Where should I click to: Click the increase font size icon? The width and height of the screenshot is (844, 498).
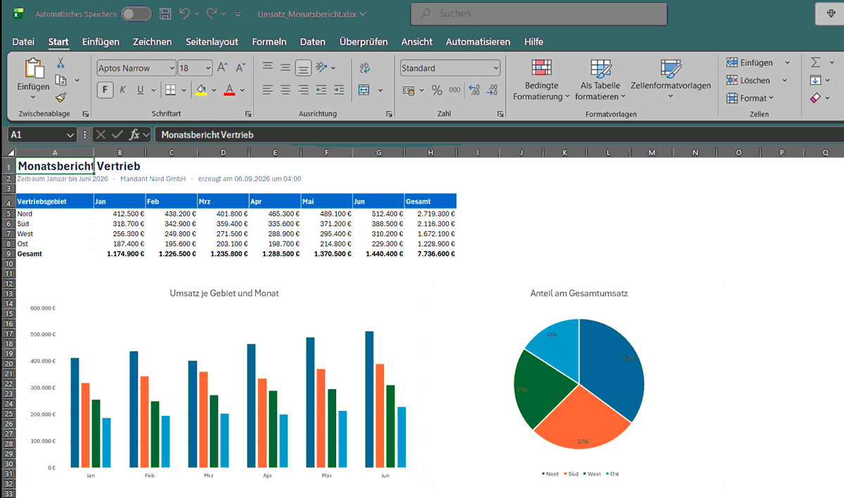(222, 68)
